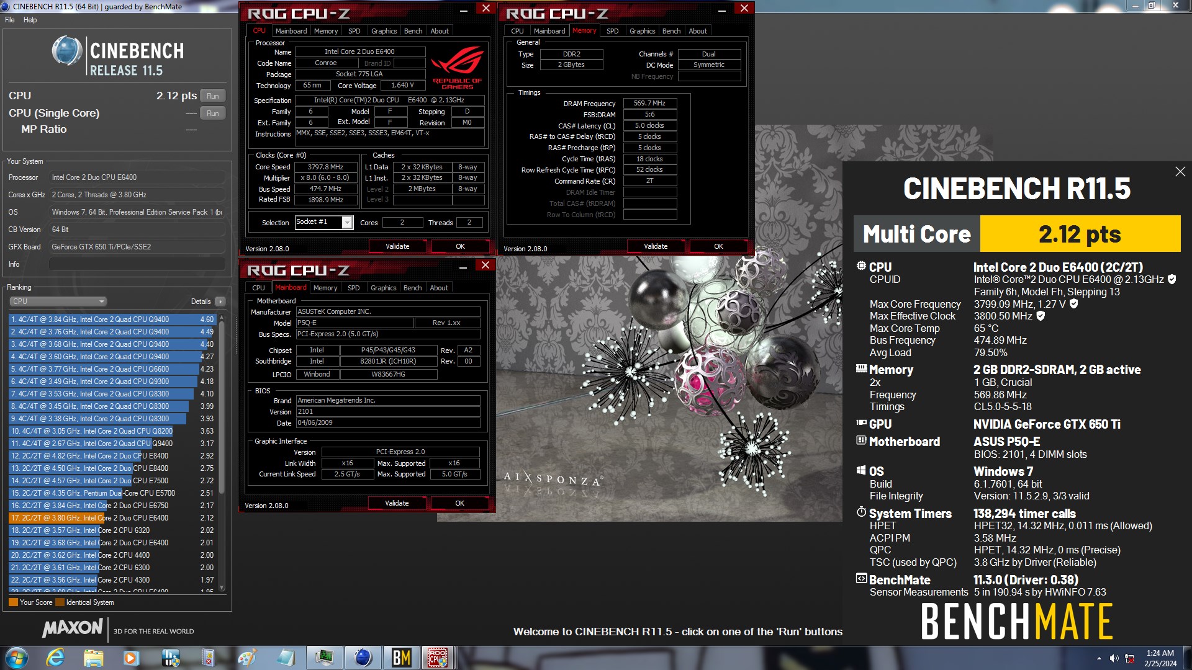Image resolution: width=1192 pixels, height=670 pixels.
Task: Click the BIOS Date 04/06/2009 field
Action: coord(387,422)
